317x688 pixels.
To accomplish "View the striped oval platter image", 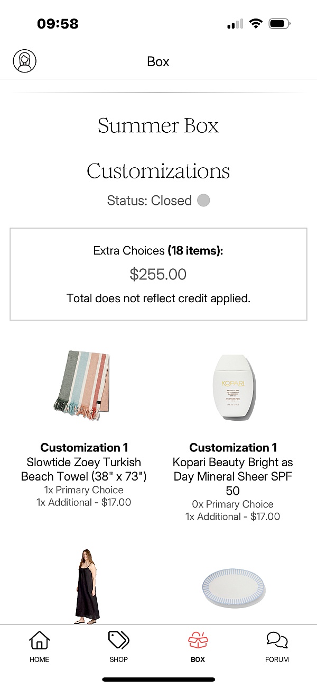I will pos(234,586).
